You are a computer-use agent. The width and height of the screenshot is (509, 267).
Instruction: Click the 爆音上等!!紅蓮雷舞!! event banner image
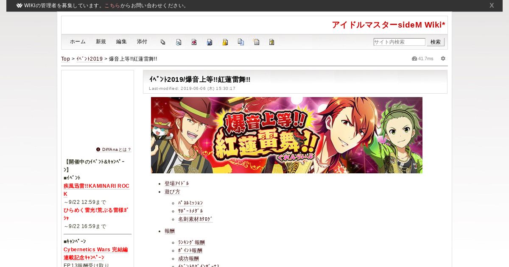tap(287, 135)
